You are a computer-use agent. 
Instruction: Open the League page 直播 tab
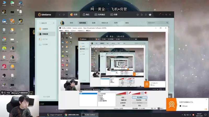tap(94, 23)
